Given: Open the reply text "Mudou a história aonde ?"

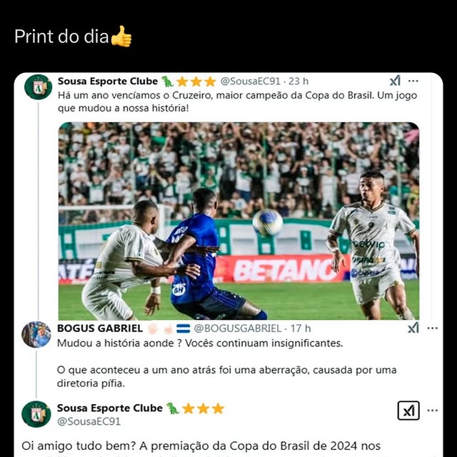Looking at the screenshot, I should [x=121, y=343].
